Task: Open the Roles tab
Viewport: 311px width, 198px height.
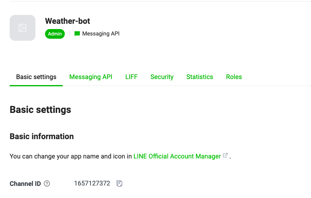Action: tap(234, 77)
